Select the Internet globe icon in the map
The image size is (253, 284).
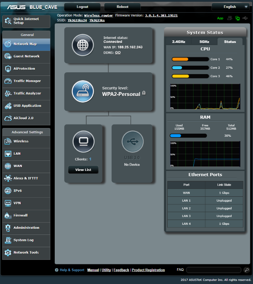click(x=83, y=45)
